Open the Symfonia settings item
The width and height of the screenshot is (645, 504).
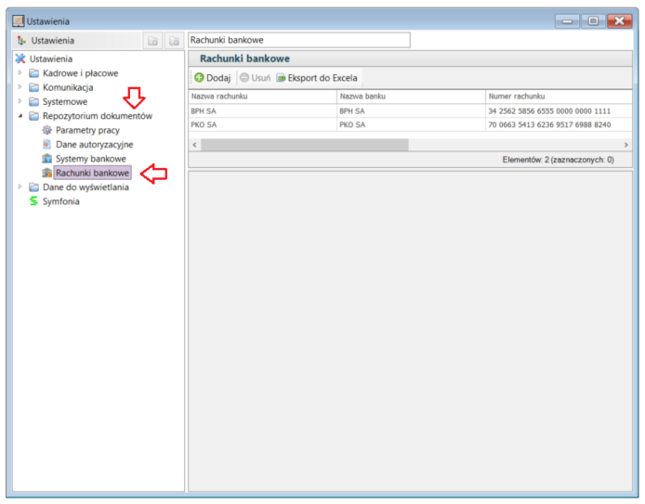(x=61, y=201)
